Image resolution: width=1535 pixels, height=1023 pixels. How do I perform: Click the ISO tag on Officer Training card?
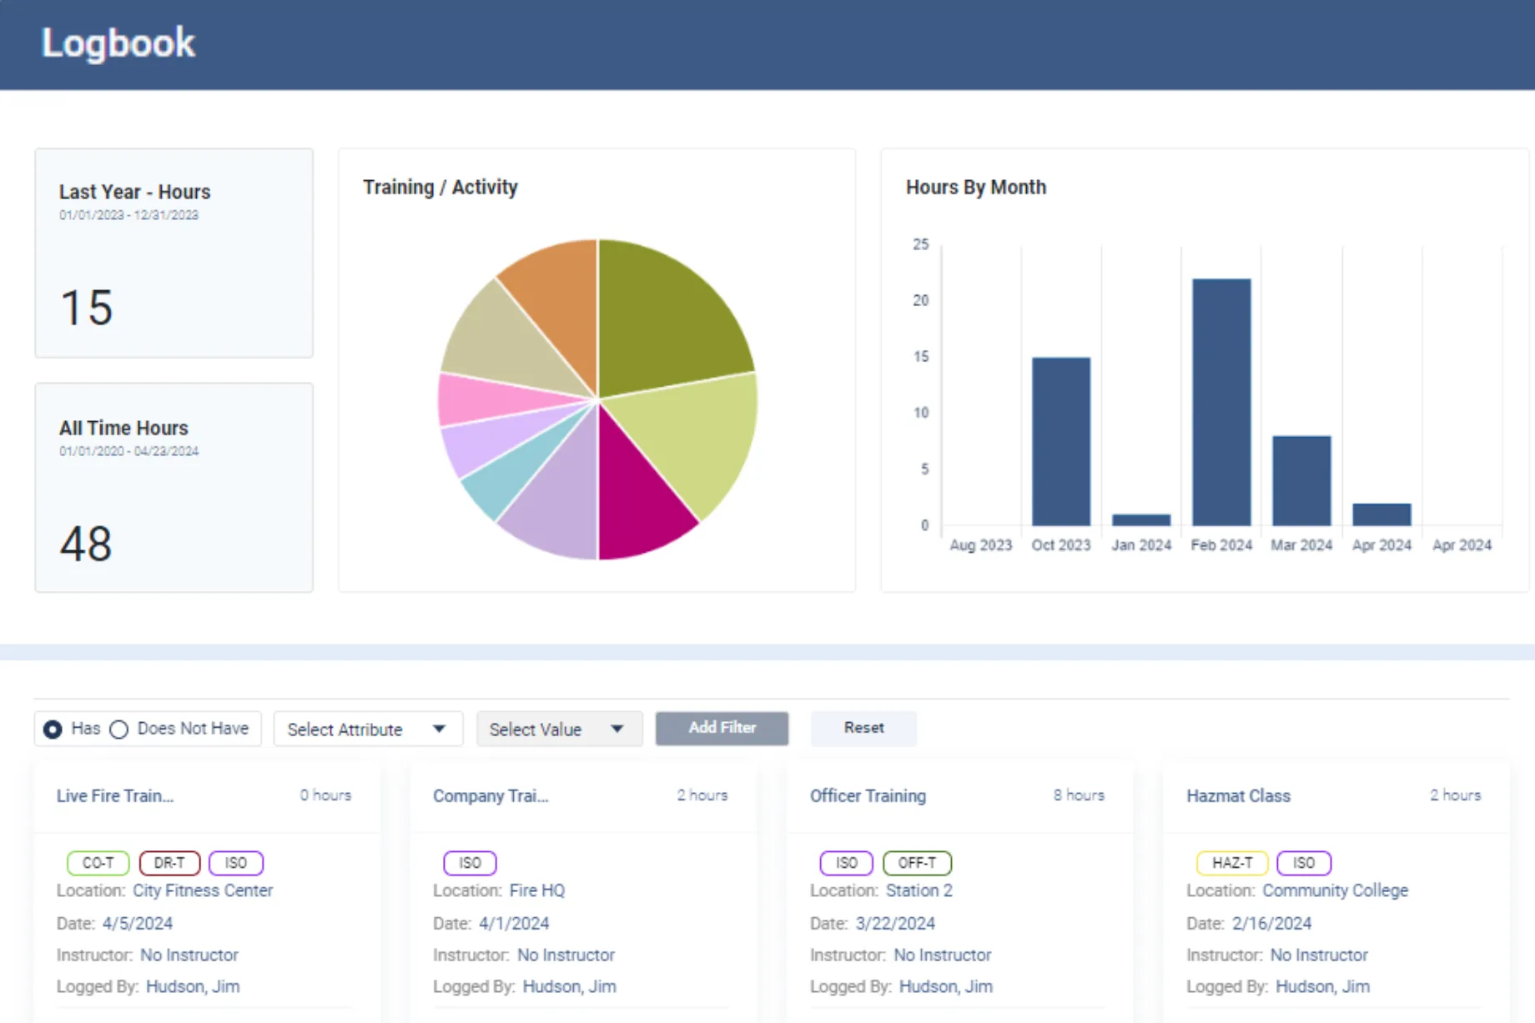(846, 863)
